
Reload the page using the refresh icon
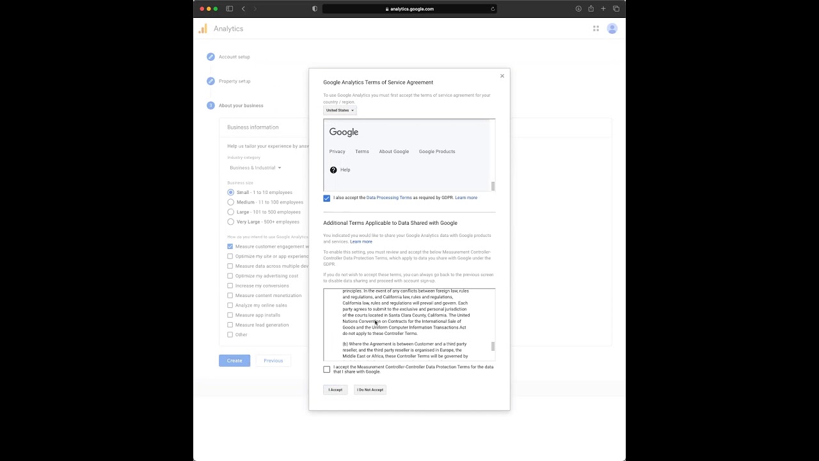tap(493, 9)
